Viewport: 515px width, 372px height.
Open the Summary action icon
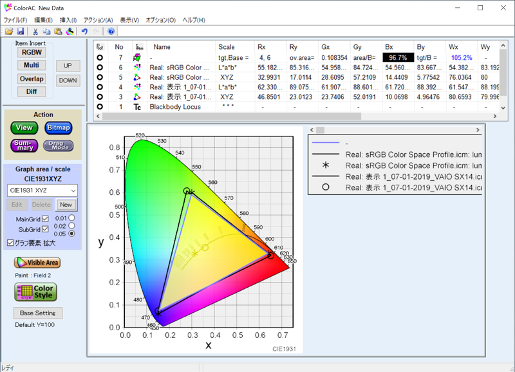24,146
